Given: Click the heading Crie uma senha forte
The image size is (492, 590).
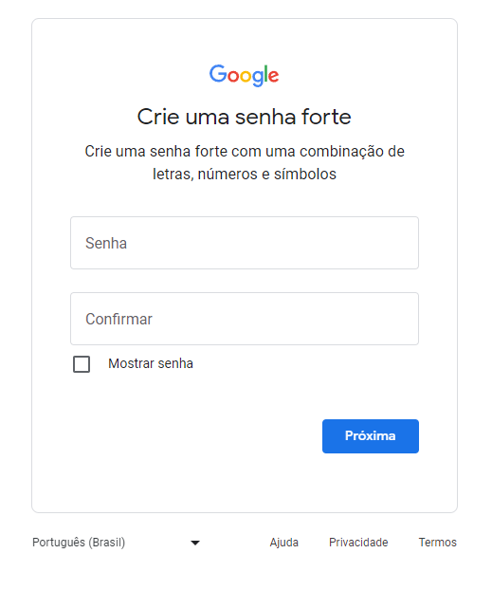Looking at the screenshot, I should tap(245, 117).
